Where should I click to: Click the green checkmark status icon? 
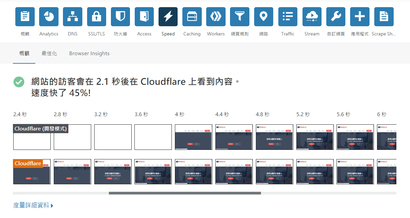tap(19, 82)
